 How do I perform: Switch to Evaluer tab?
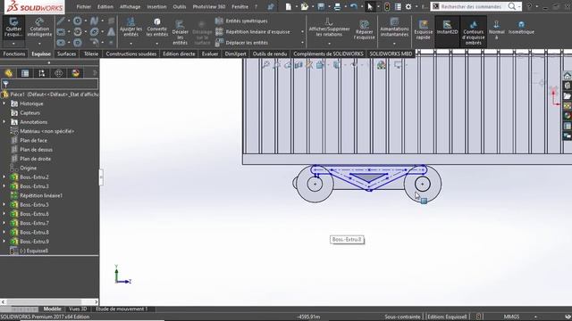pos(210,53)
